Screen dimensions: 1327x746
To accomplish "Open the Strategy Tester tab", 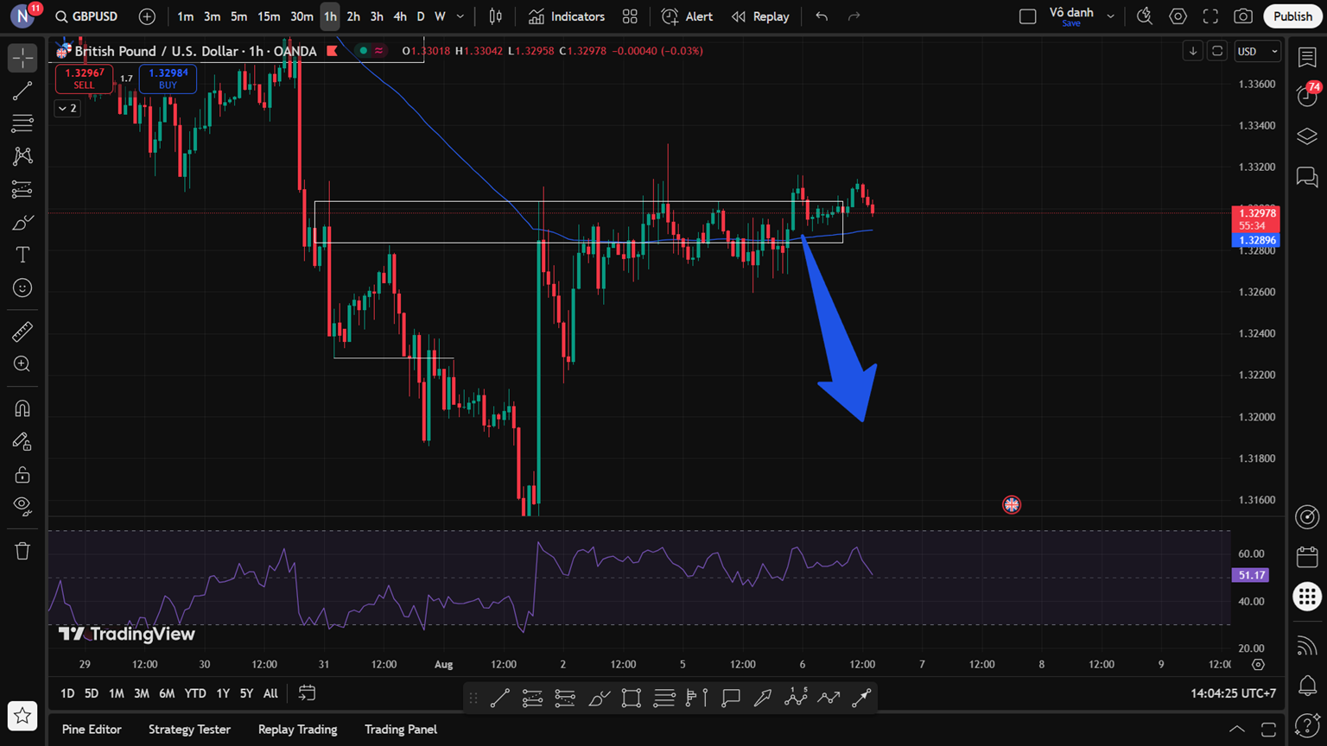I will tap(189, 730).
